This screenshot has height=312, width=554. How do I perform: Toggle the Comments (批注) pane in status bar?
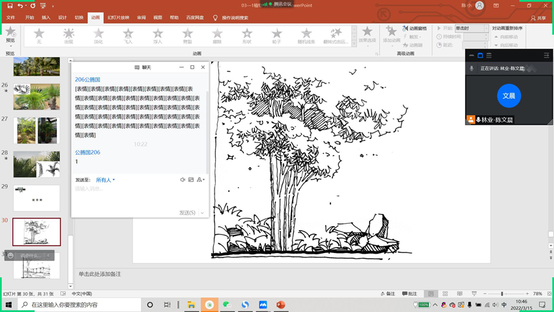click(410, 294)
